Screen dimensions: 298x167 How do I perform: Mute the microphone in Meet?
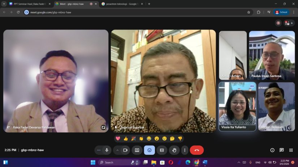click(x=107, y=150)
